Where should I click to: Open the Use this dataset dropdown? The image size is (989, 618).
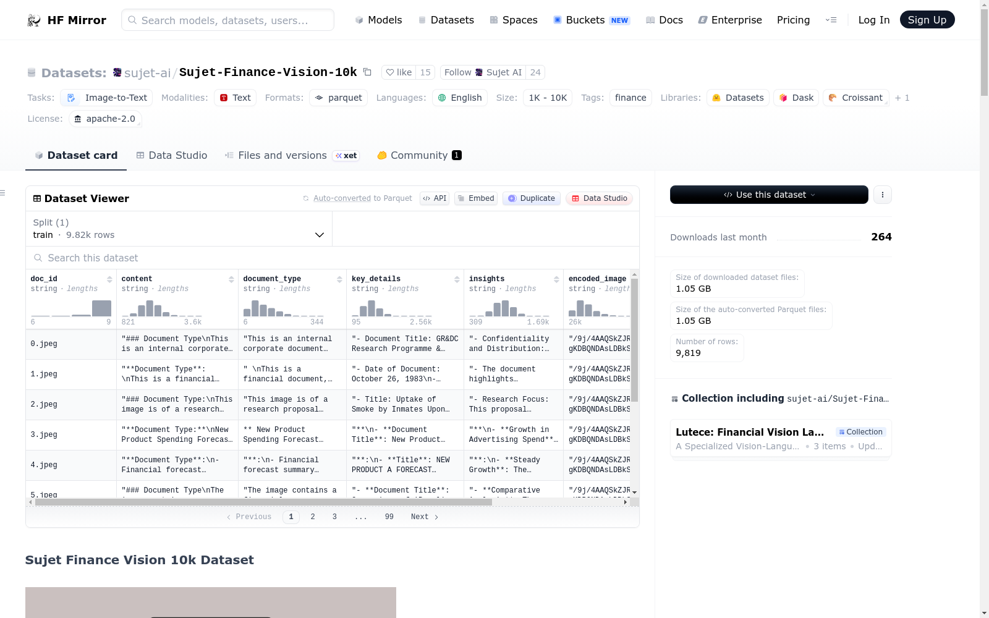pos(769,195)
